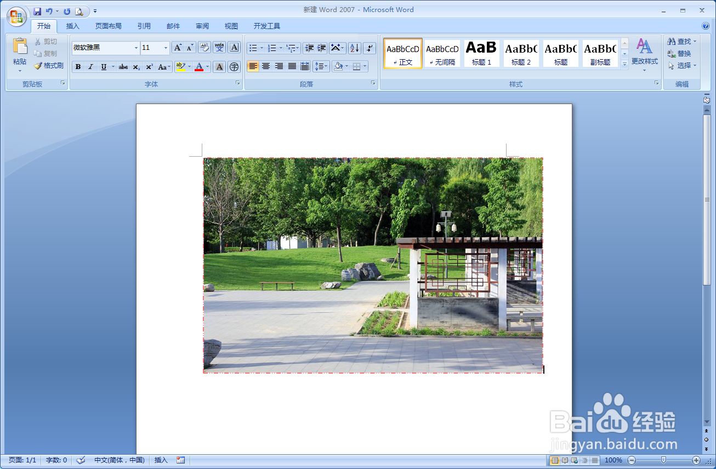The width and height of the screenshot is (716, 469).
Task: Click the zoom slider handle
Action: tap(664, 460)
